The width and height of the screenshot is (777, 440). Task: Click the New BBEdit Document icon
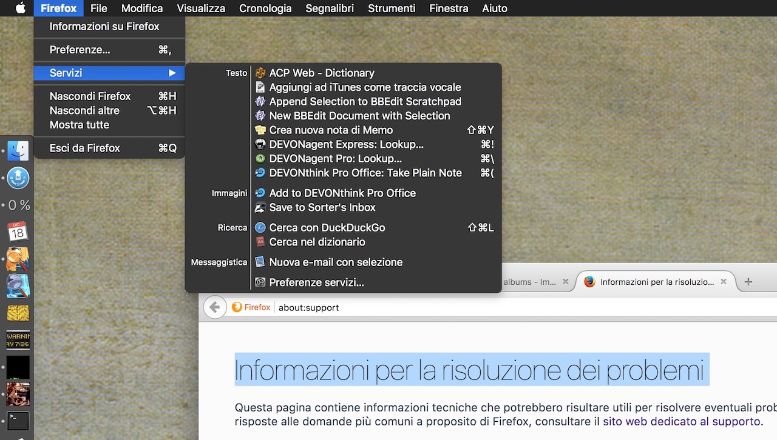click(260, 116)
